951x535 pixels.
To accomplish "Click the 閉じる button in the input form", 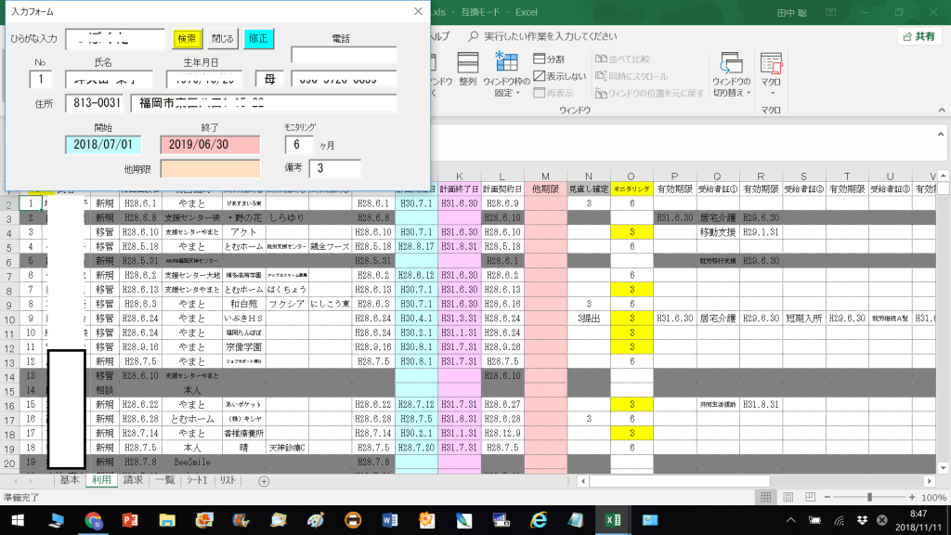I will click(223, 39).
